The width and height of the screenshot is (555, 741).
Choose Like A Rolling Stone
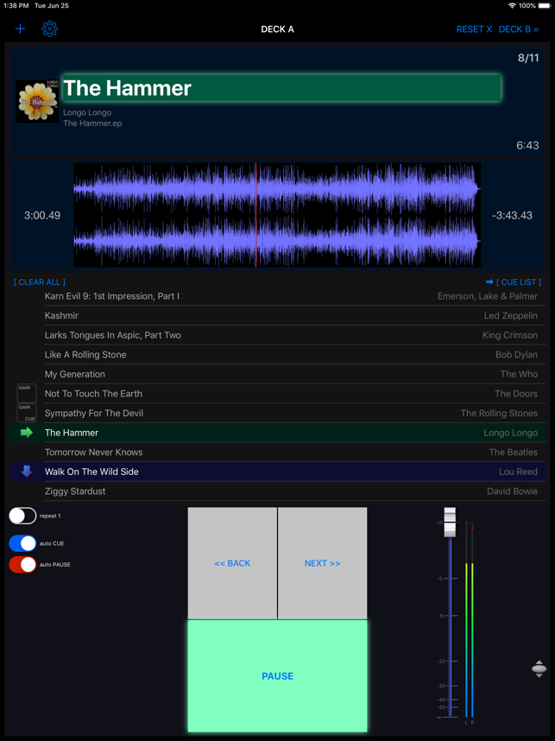point(277,354)
